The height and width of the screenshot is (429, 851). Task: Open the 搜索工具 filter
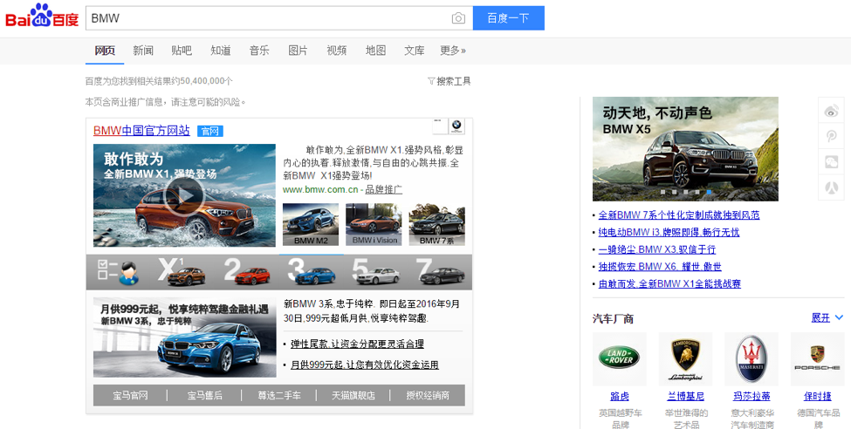click(x=450, y=81)
